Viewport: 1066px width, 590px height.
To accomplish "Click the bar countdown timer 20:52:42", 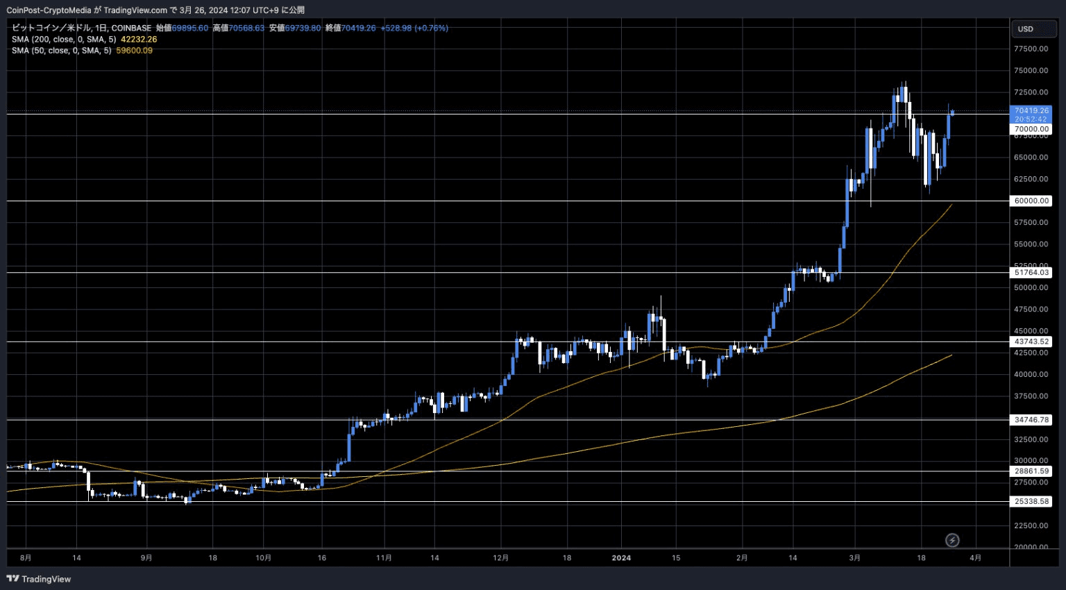I will (x=1031, y=119).
